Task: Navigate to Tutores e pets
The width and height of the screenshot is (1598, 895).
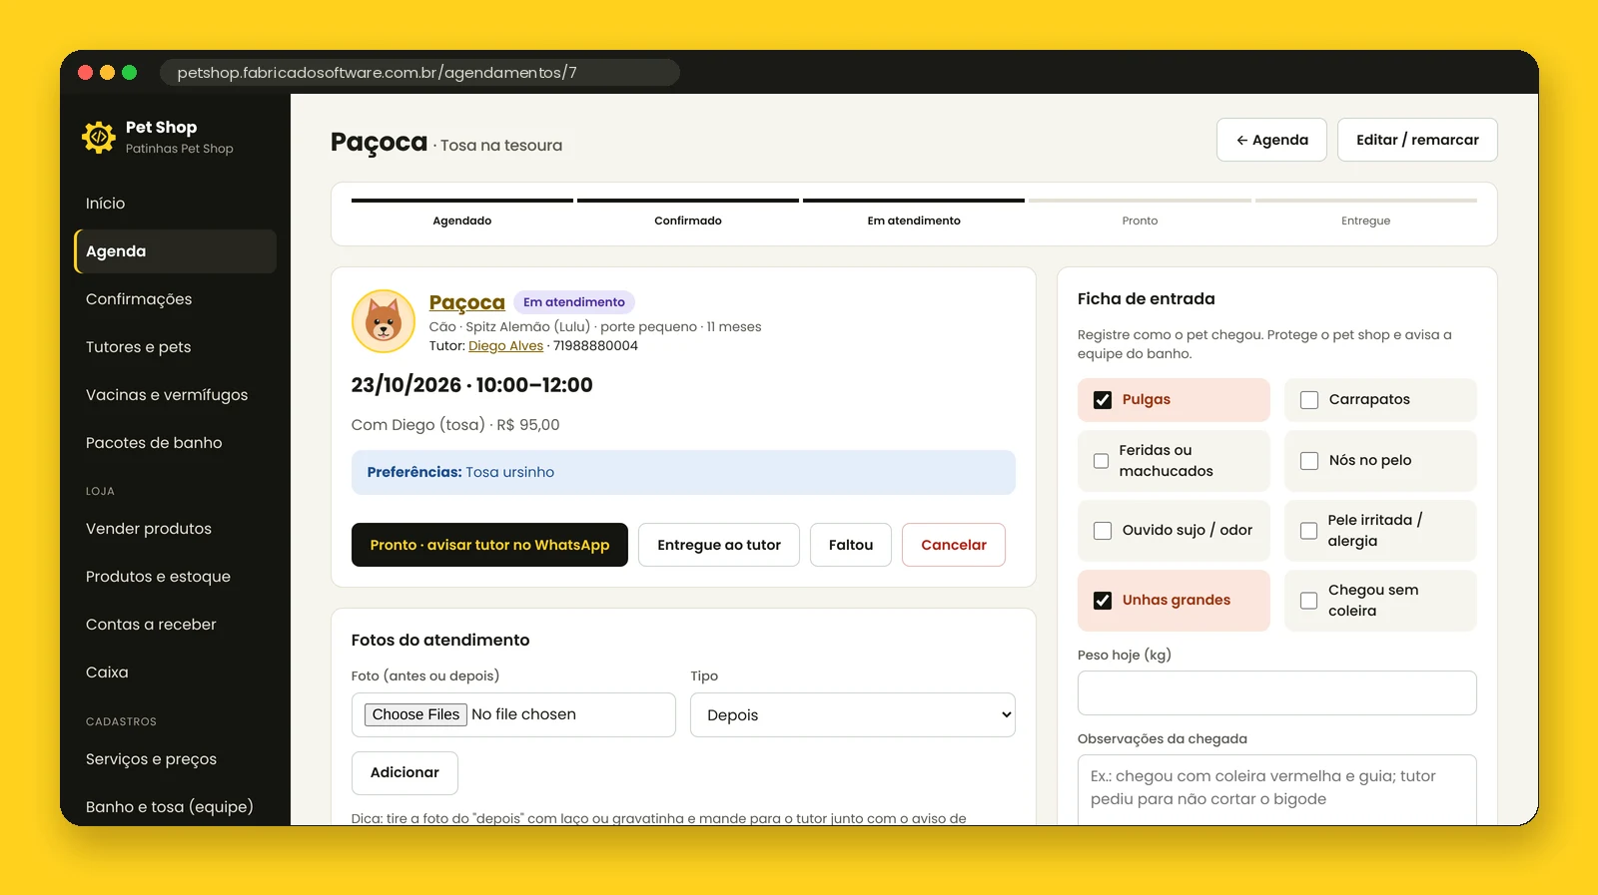Action: pyautogui.click(x=176, y=347)
